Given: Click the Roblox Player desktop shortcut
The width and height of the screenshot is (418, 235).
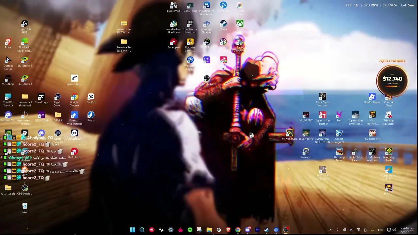Looking at the screenshot, I should click(x=372, y=99).
